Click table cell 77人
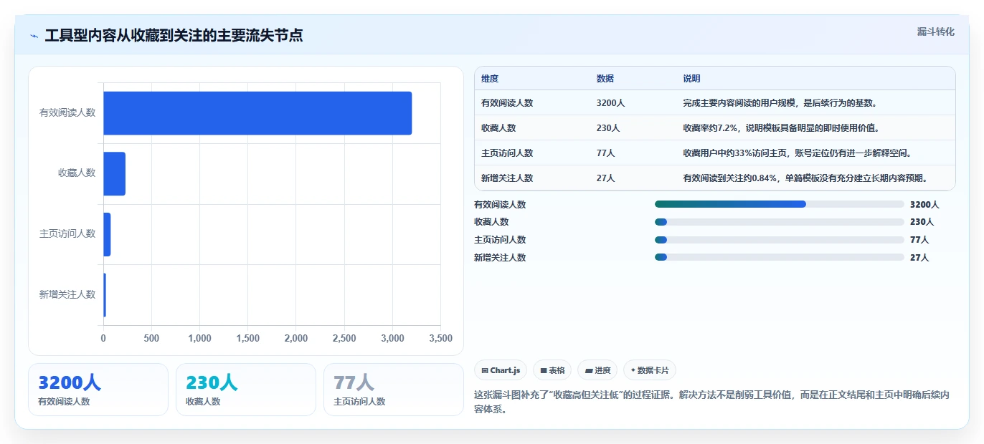The height and width of the screenshot is (444, 984). coord(605,153)
